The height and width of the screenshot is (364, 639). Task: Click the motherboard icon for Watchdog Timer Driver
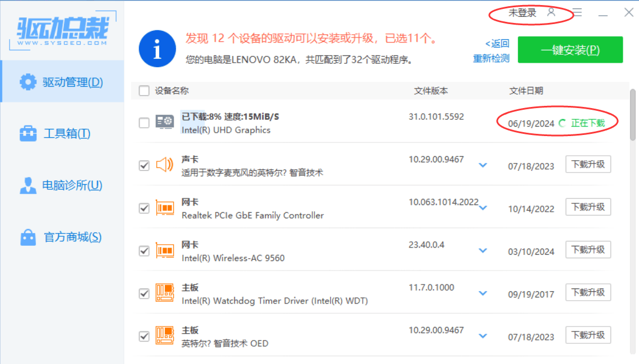(x=165, y=293)
